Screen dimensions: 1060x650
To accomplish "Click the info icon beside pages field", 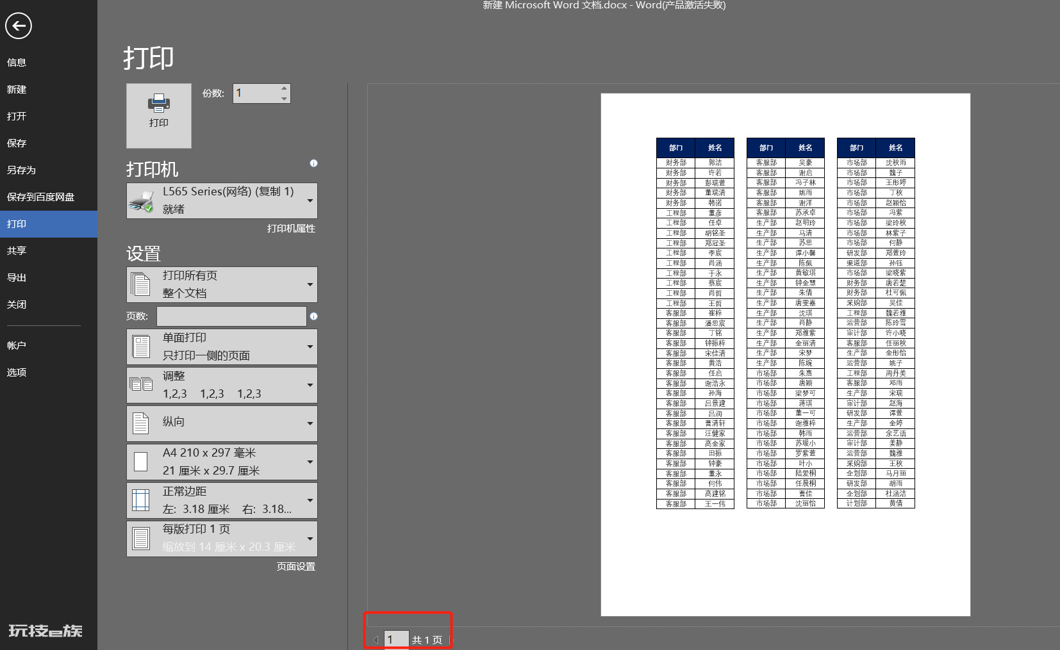I will coord(313,316).
